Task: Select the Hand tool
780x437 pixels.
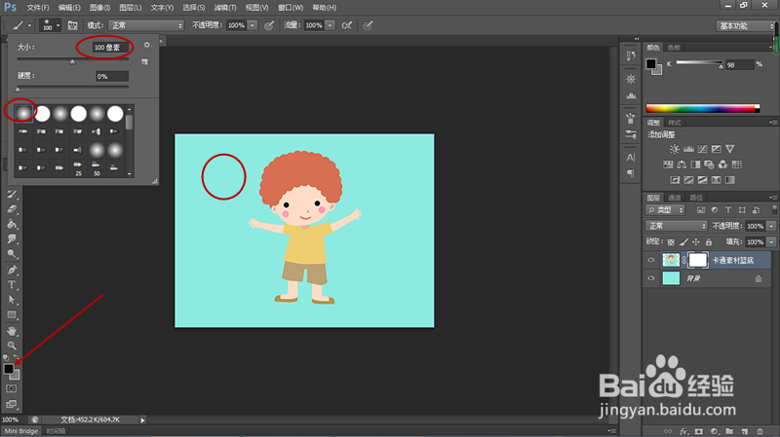Action: coord(12,331)
